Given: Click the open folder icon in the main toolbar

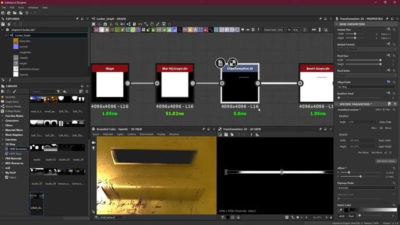Looking at the screenshot, I should click(x=14, y=13).
